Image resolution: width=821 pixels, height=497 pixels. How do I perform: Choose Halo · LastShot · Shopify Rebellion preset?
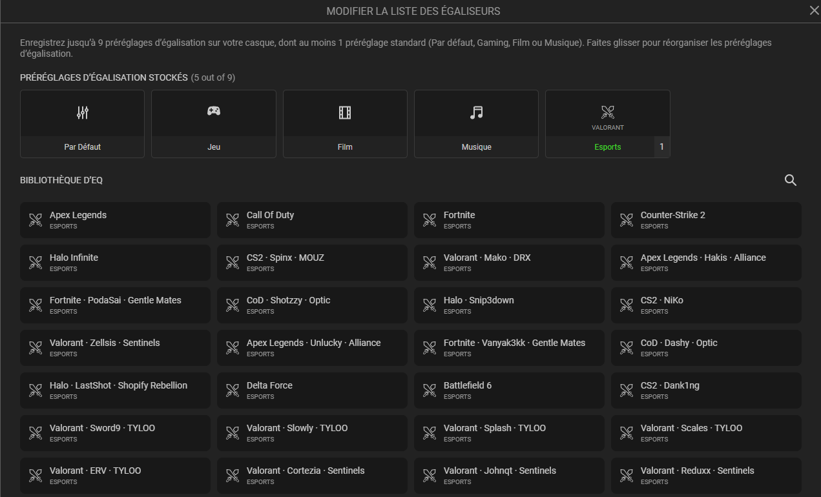[x=115, y=391]
